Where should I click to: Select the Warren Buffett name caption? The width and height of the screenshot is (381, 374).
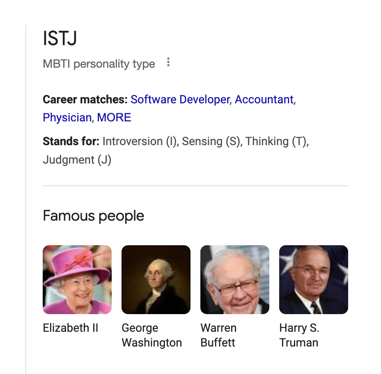tap(218, 335)
